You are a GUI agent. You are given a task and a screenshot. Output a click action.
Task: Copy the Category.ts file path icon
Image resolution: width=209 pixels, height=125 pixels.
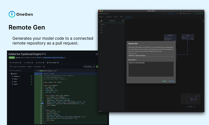point(55,71)
